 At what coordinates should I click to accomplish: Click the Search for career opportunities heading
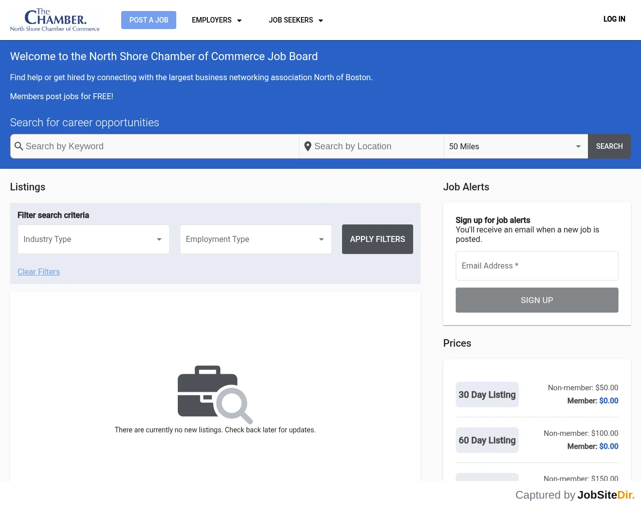(x=85, y=123)
